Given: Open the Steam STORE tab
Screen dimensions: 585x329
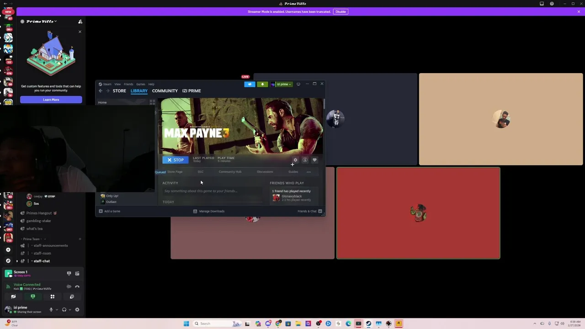Looking at the screenshot, I should tap(119, 91).
